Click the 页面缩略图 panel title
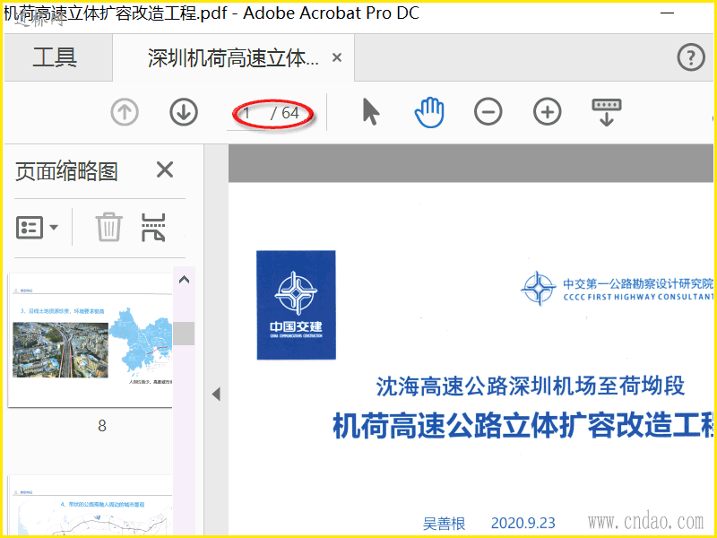The image size is (717, 538). pos(66,171)
